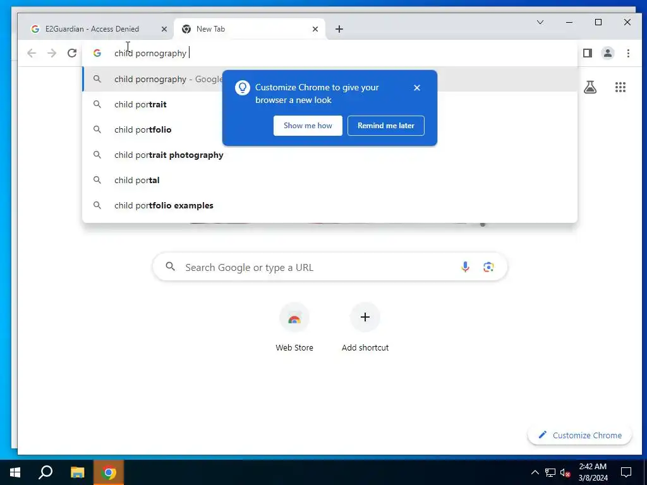Screen dimensions: 647x485
Task: Click the muted volume tray icon
Action: pos(565,472)
